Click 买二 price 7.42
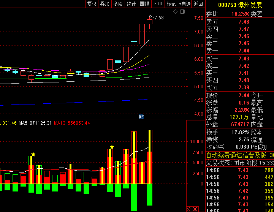Viewport: 274px width, 212px height. point(244,66)
